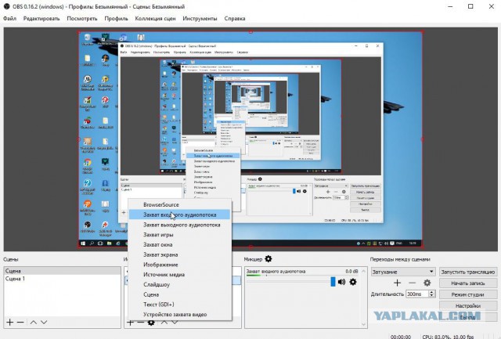Choose Захват экрана from the source menu
This screenshot has height=339, width=501.
(x=179, y=254)
